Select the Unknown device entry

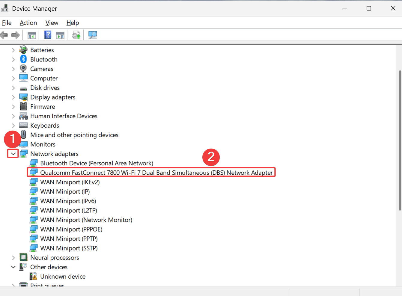(63, 277)
